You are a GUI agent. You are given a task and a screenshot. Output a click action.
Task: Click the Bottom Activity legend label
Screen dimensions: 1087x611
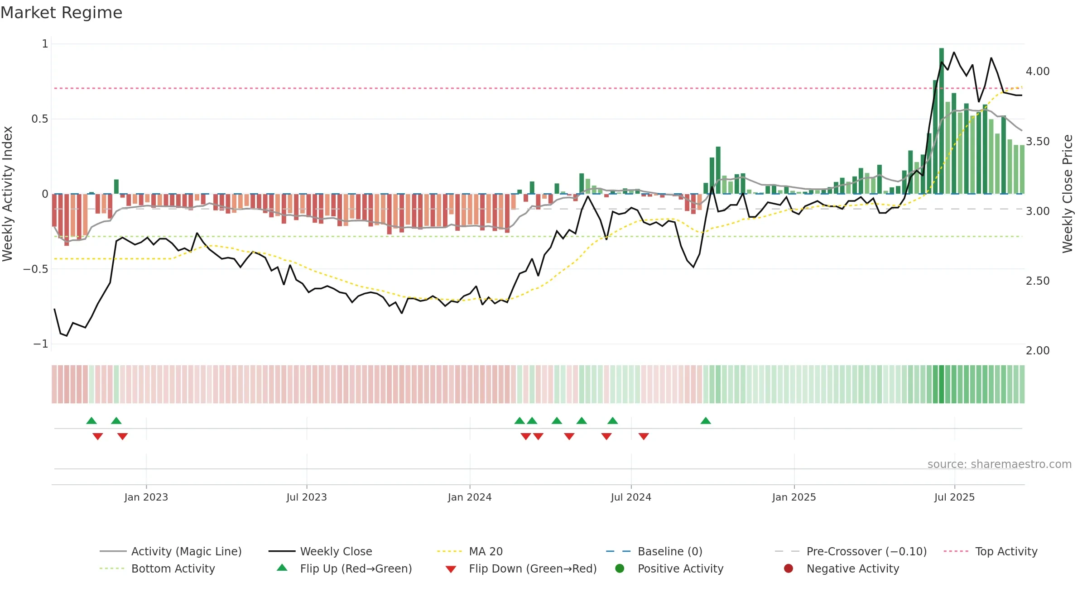point(173,568)
